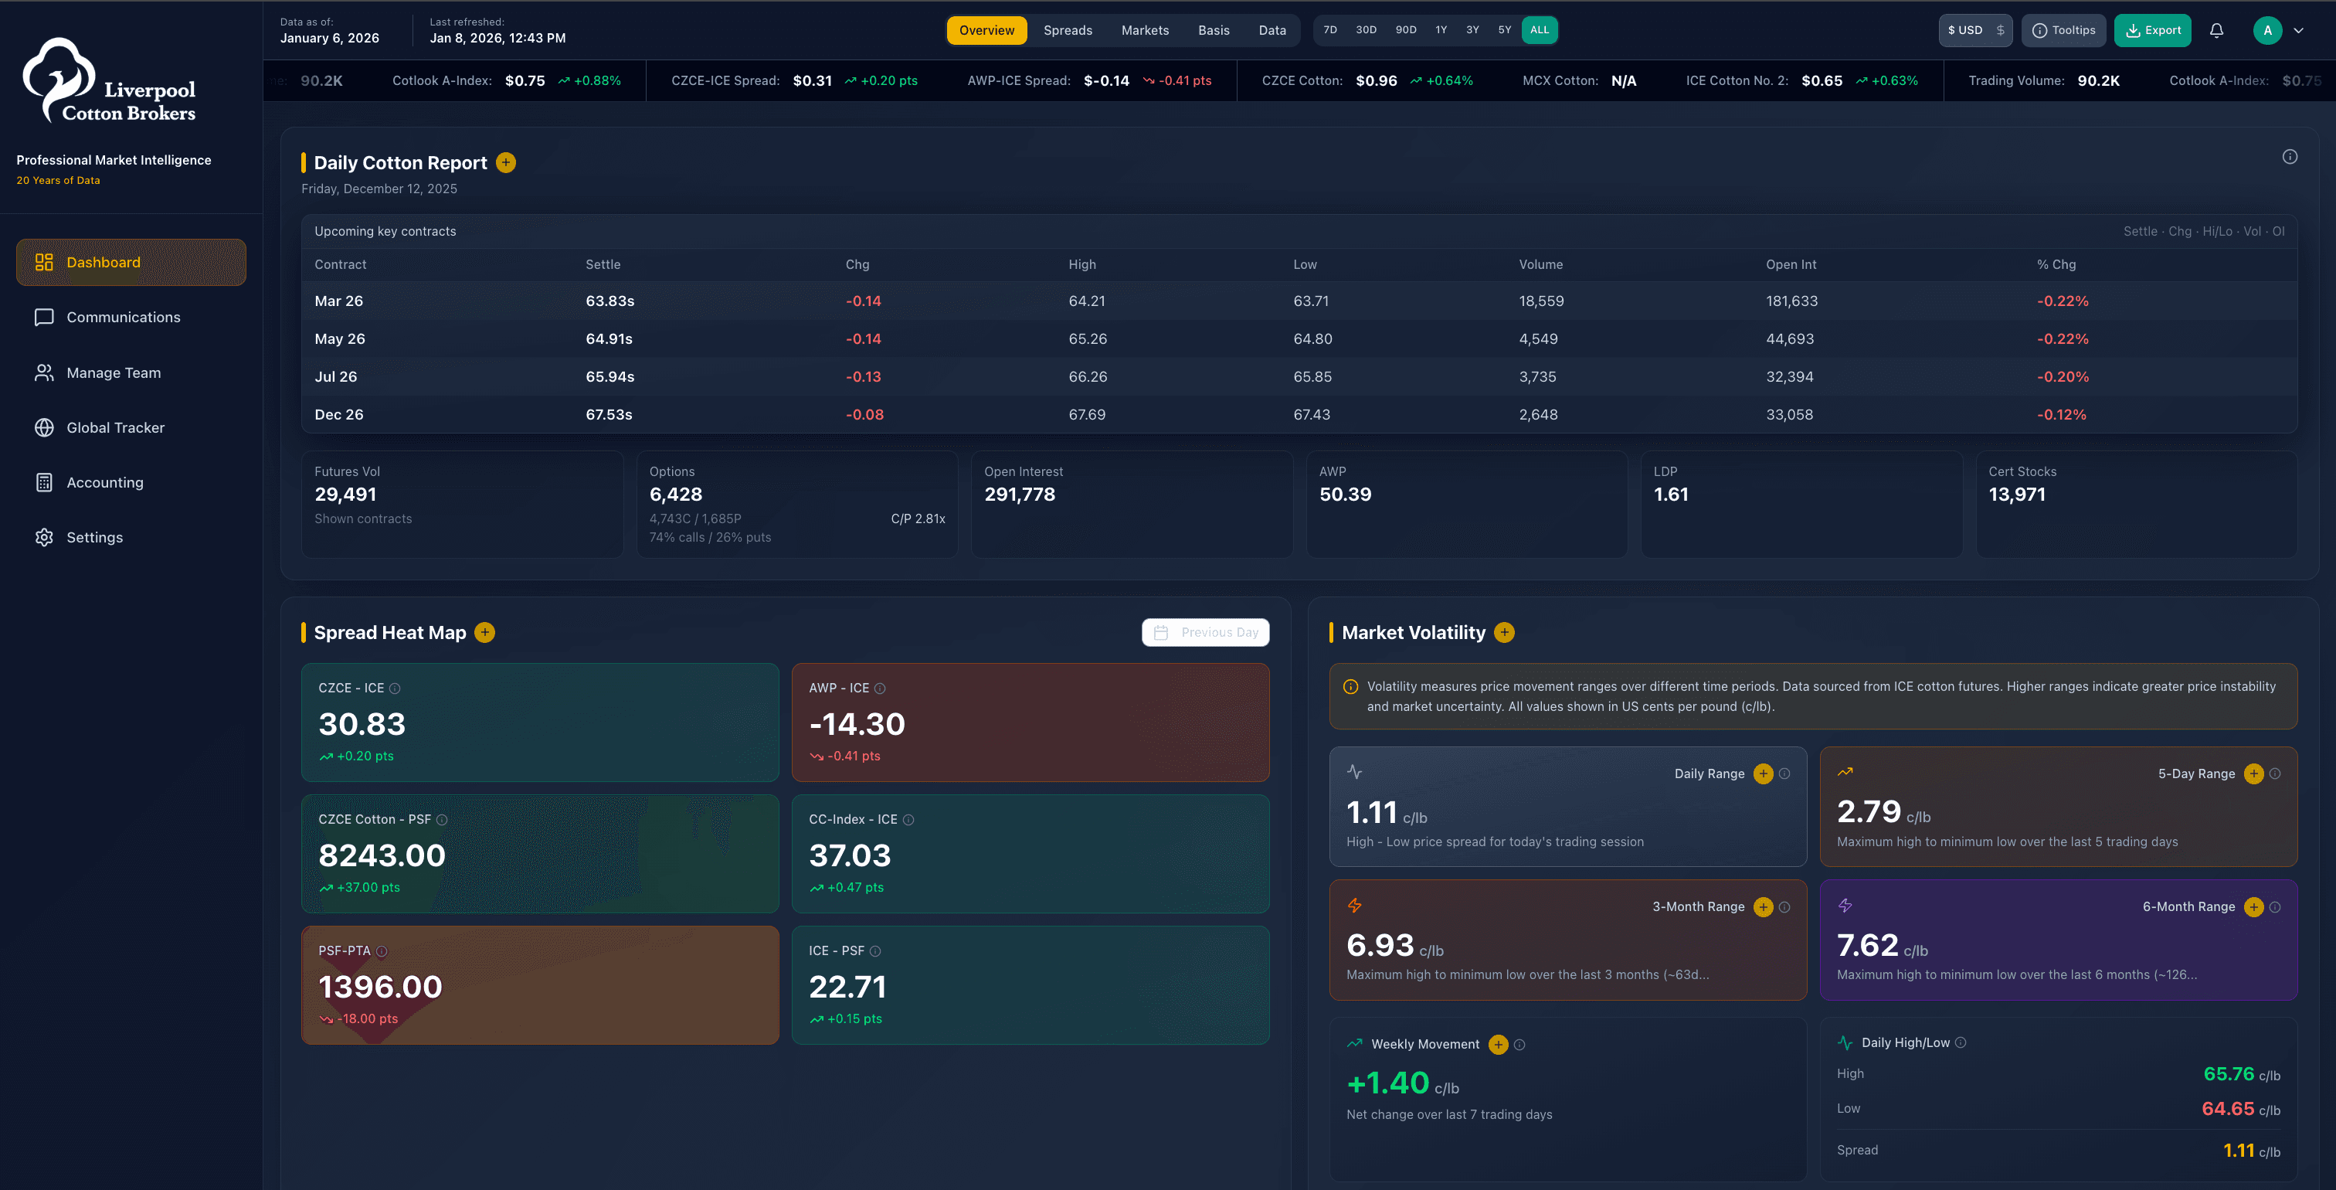Click plus icon on 5-Day Range card
This screenshot has width=2336, height=1190.
coord(2253,773)
